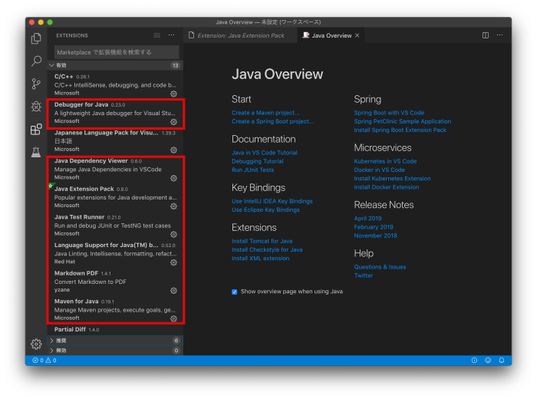Viewport: 537px width, 399px height.
Task: Open April 2019 release notes
Action: (367, 218)
